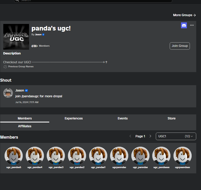Click the ugc_pandas1 username text
The width and height of the screenshot is (201, 190).
[98, 167]
